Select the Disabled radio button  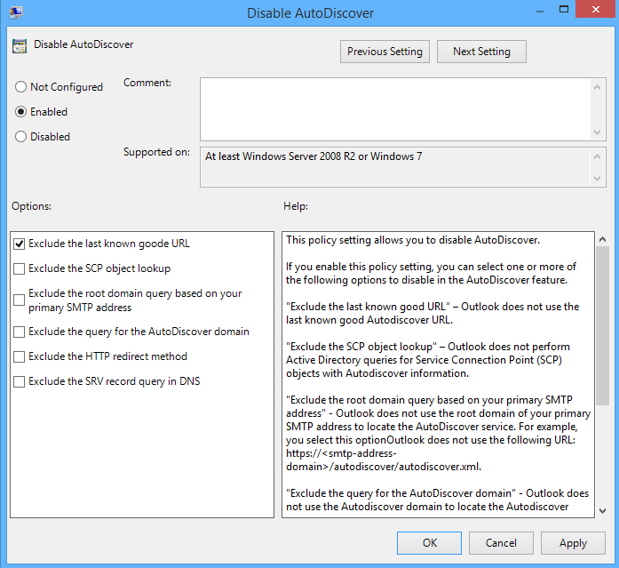[x=20, y=137]
